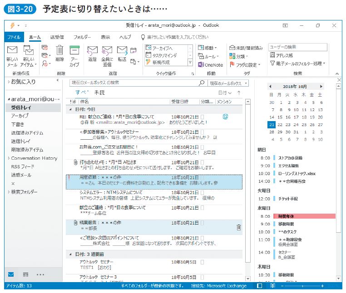Select タスクリマインダ quick step
Viewport: 346px width, 293px height.
(165, 55)
